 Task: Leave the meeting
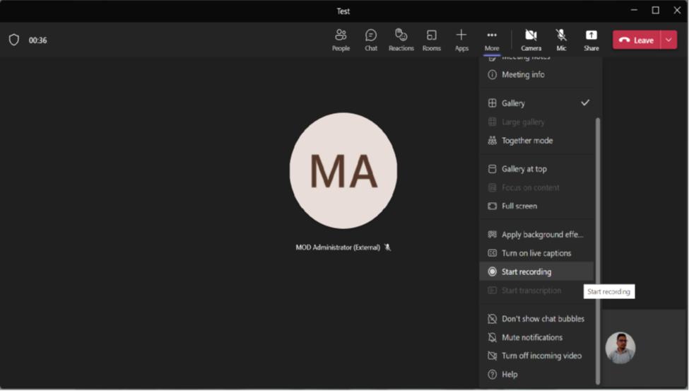pos(637,40)
